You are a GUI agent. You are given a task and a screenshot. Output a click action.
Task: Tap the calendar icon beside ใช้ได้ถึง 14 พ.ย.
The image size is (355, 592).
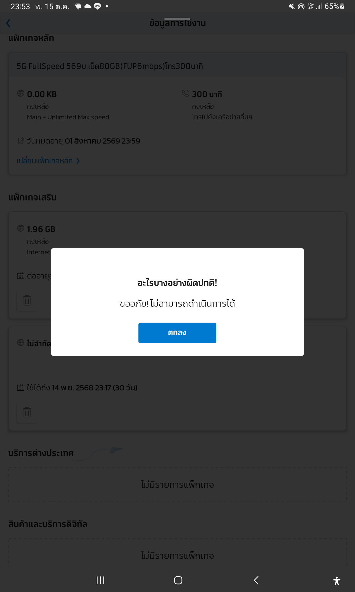click(21, 387)
